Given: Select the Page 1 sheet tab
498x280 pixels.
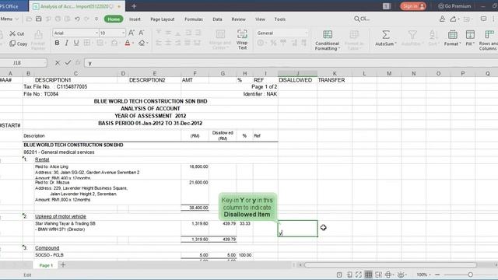Looking at the screenshot, I should [x=46, y=265].
